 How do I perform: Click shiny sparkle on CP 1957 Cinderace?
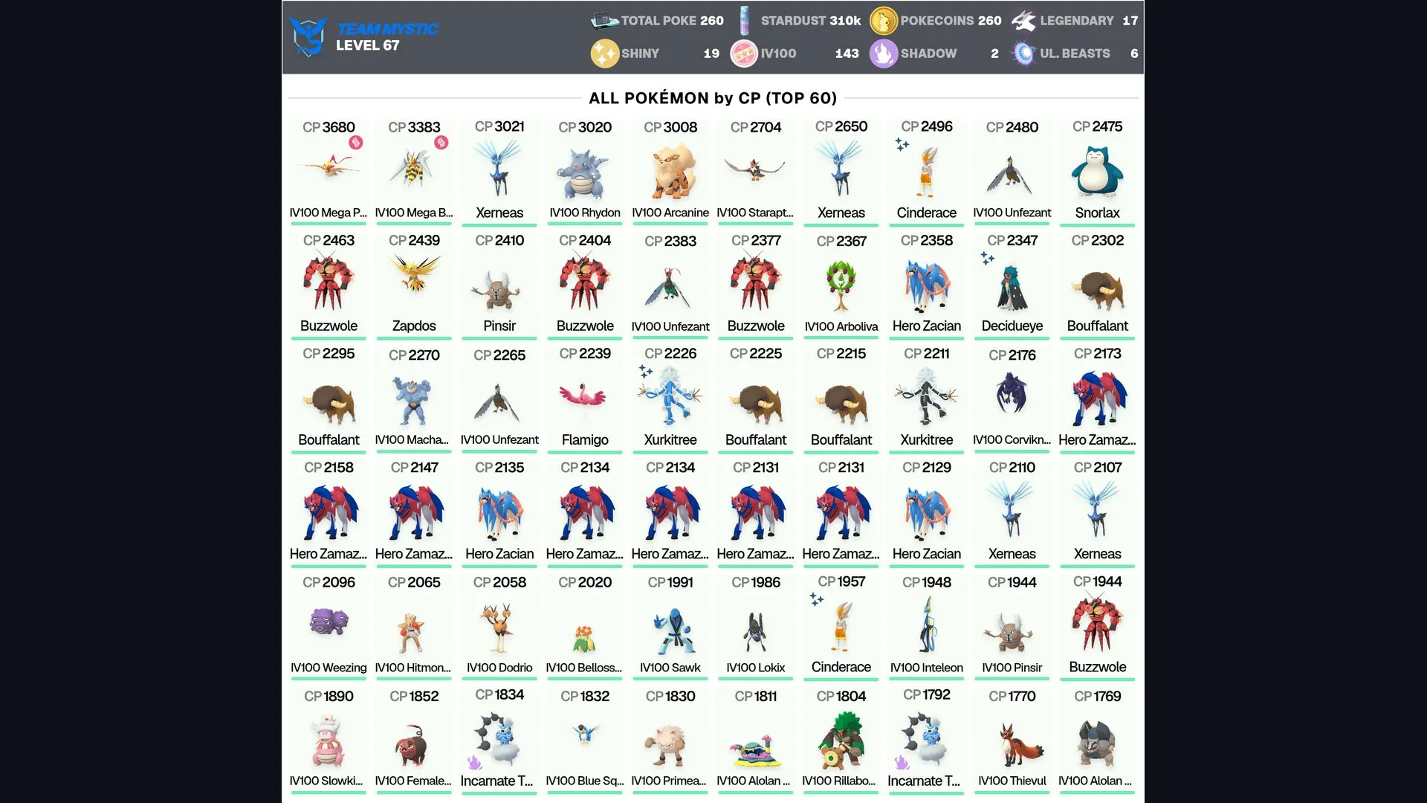(817, 599)
